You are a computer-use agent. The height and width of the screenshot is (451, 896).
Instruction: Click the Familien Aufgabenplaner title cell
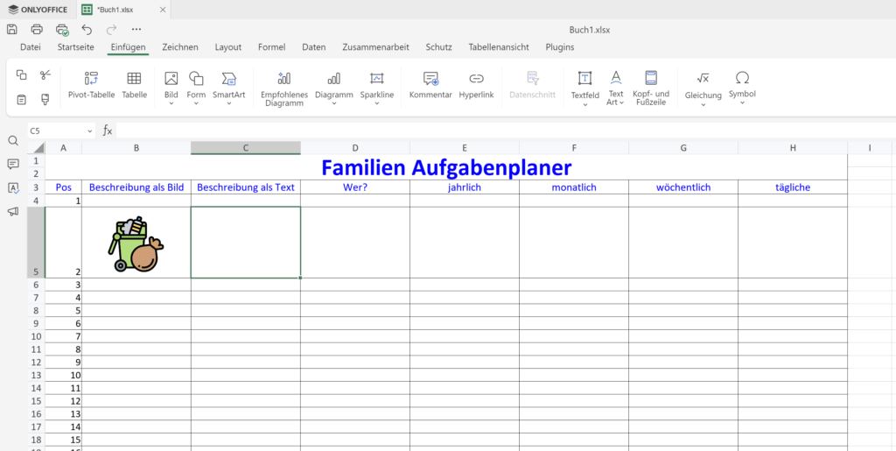coord(445,167)
